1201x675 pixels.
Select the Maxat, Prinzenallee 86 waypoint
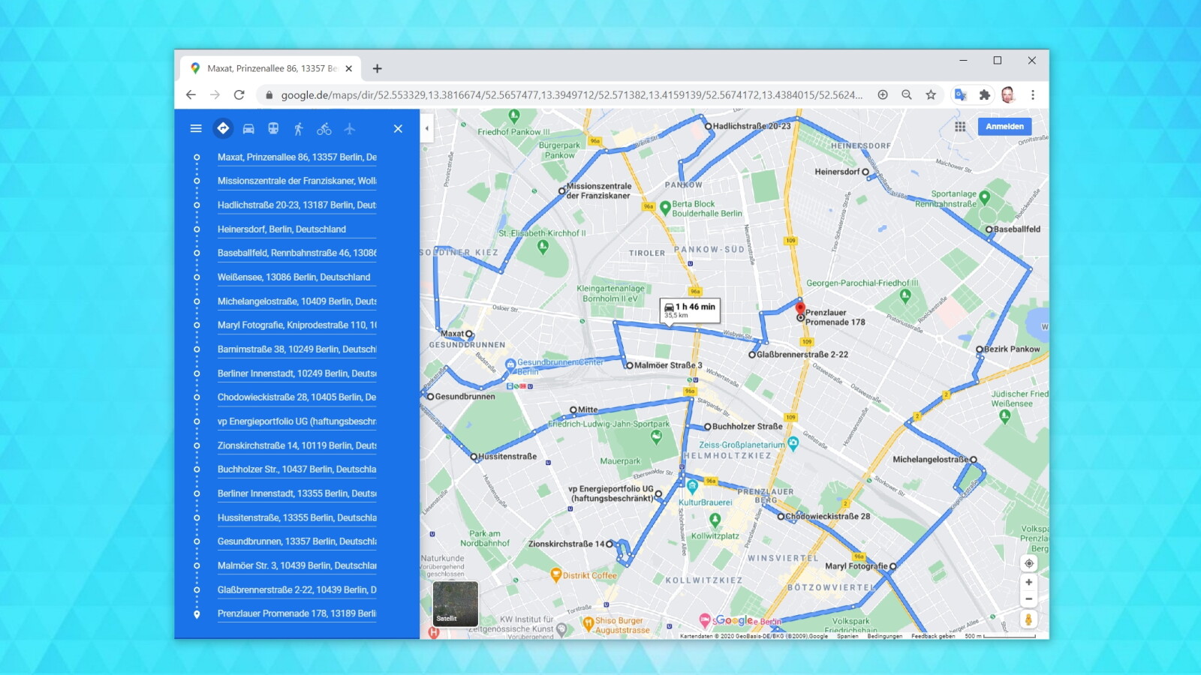[296, 157]
